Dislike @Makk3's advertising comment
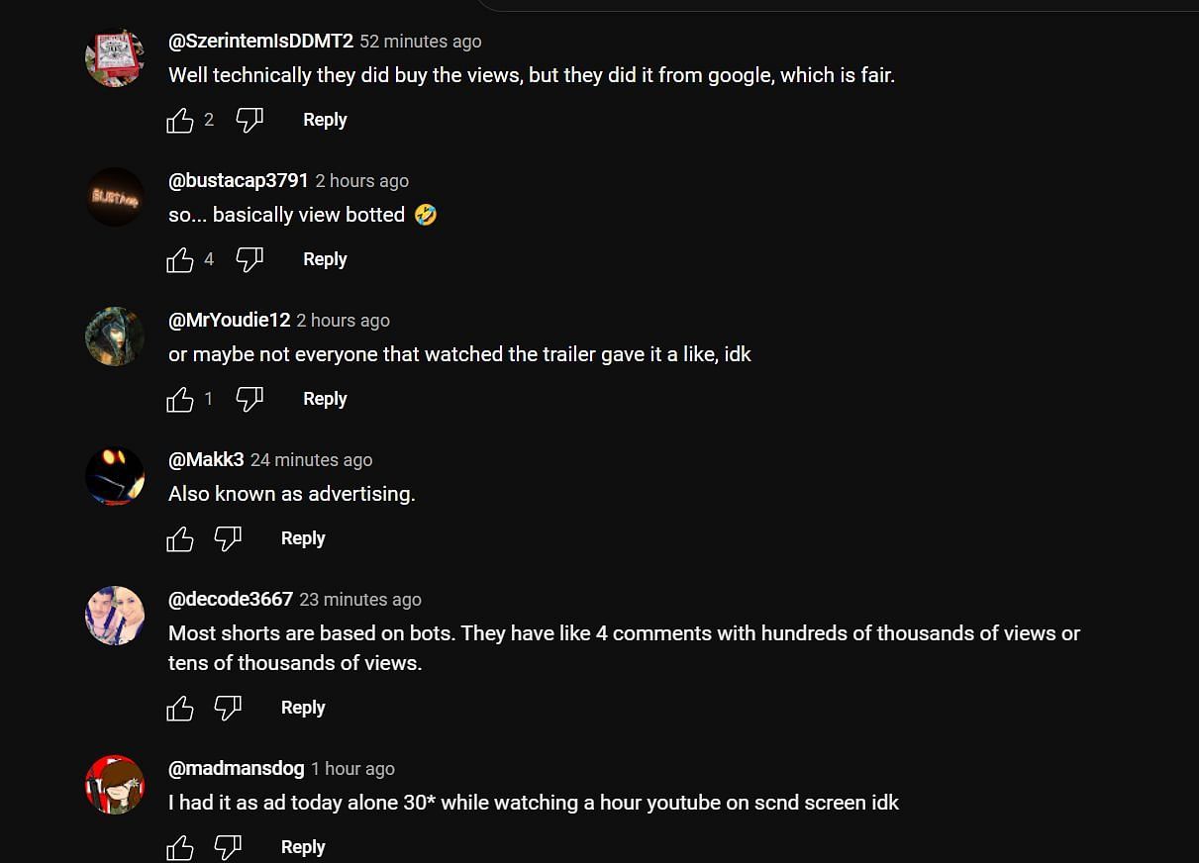The height and width of the screenshot is (863, 1199). pyautogui.click(x=228, y=539)
